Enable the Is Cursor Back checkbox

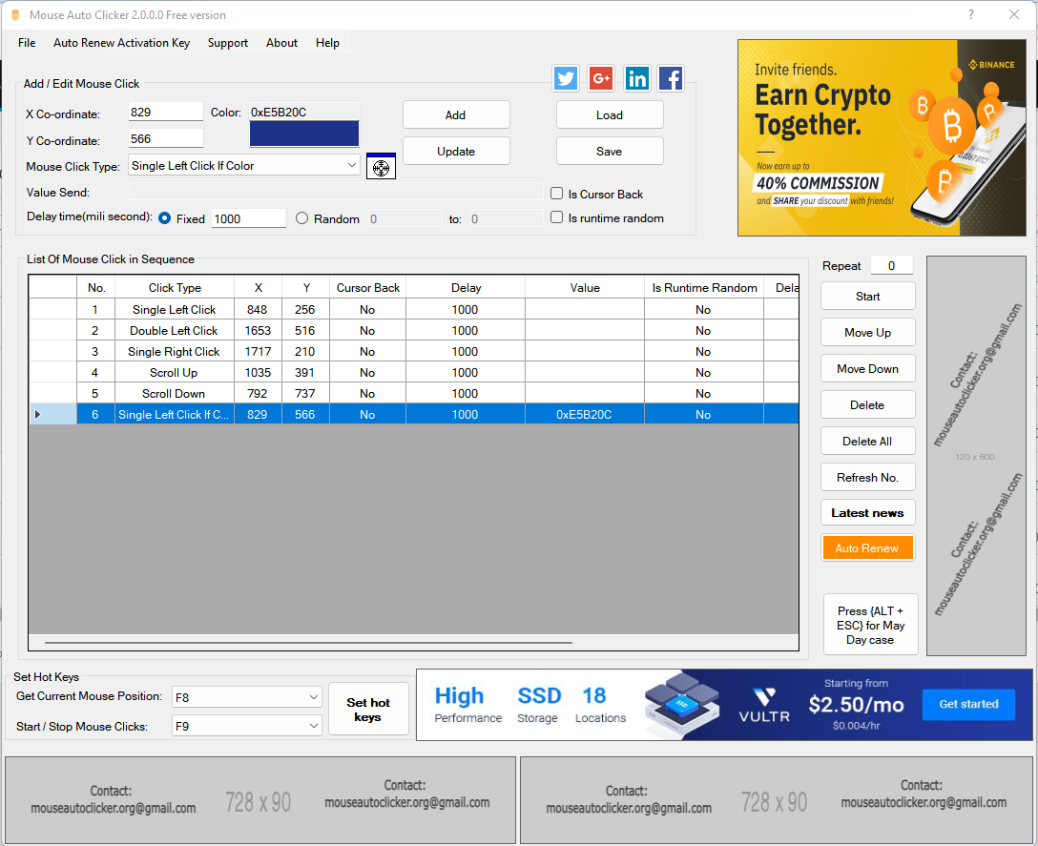click(557, 194)
